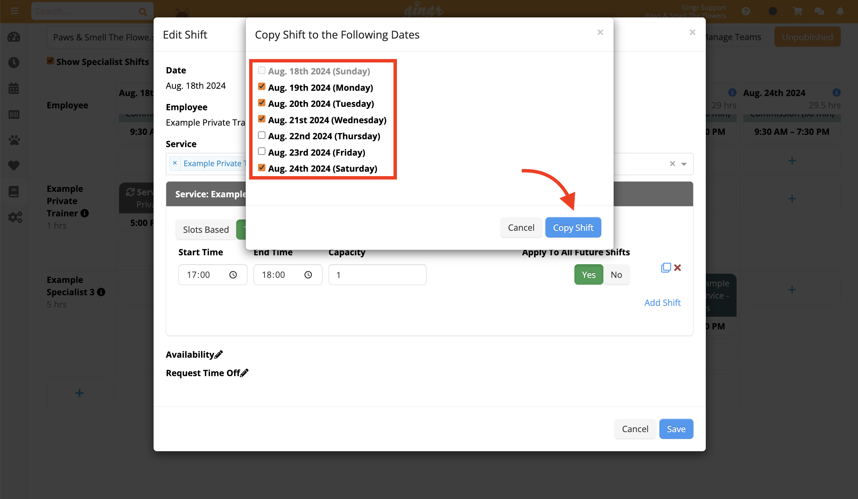Uncheck Aug. 19th 2024 Monday
Screen dimensions: 858x499
pyautogui.click(x=261, y=86)
